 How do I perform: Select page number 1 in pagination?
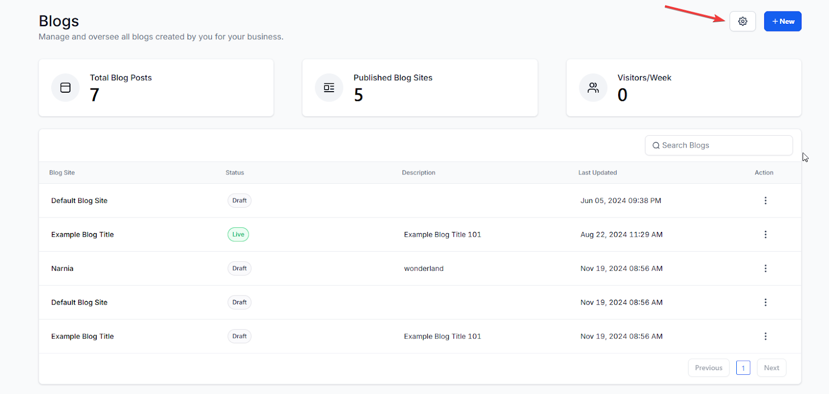(743, 368)
